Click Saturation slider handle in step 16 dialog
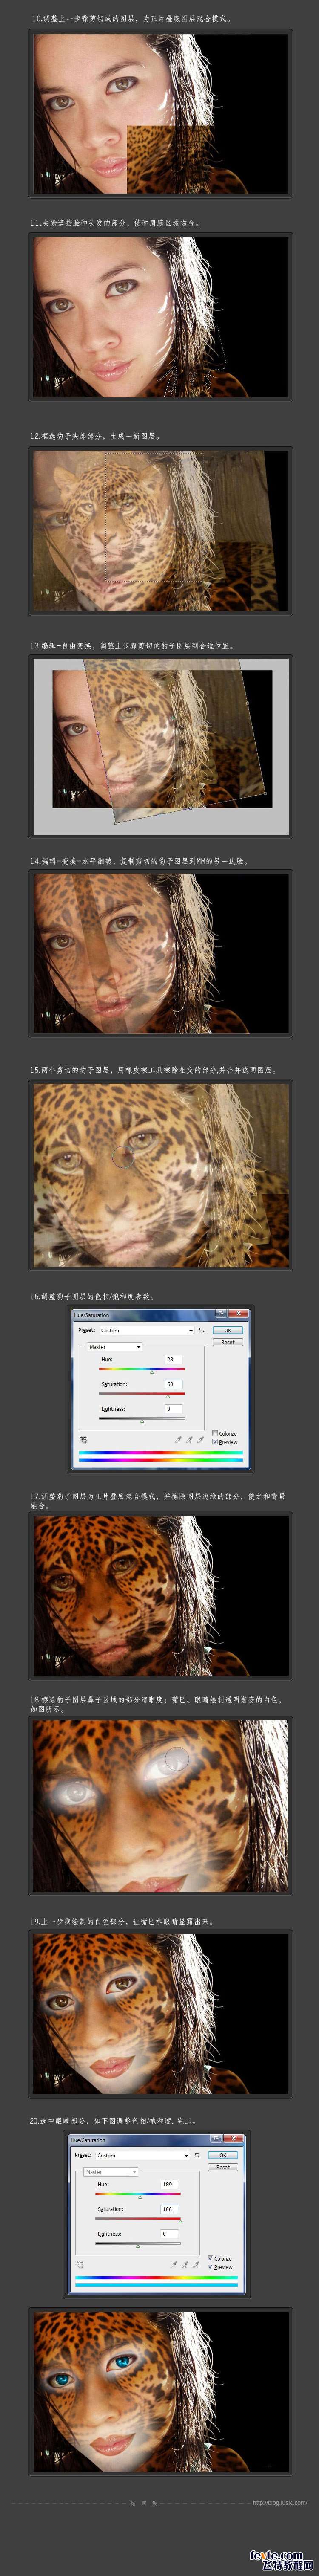This screenshot has height=2576, width=319. coord(168,1397)
